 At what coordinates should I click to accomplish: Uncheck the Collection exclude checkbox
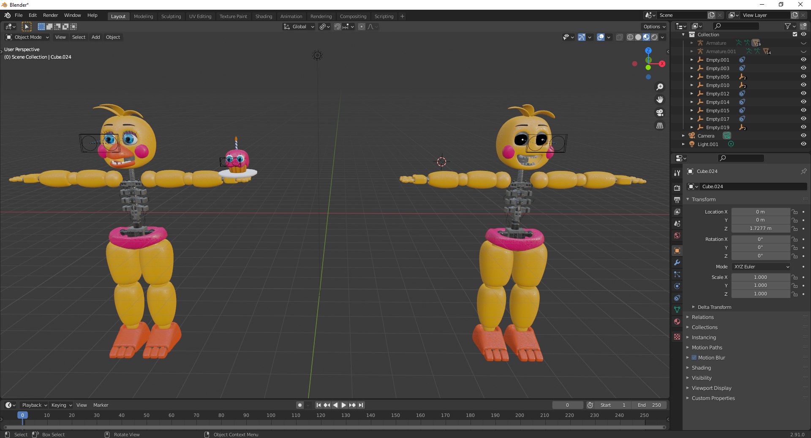[795, 34]
